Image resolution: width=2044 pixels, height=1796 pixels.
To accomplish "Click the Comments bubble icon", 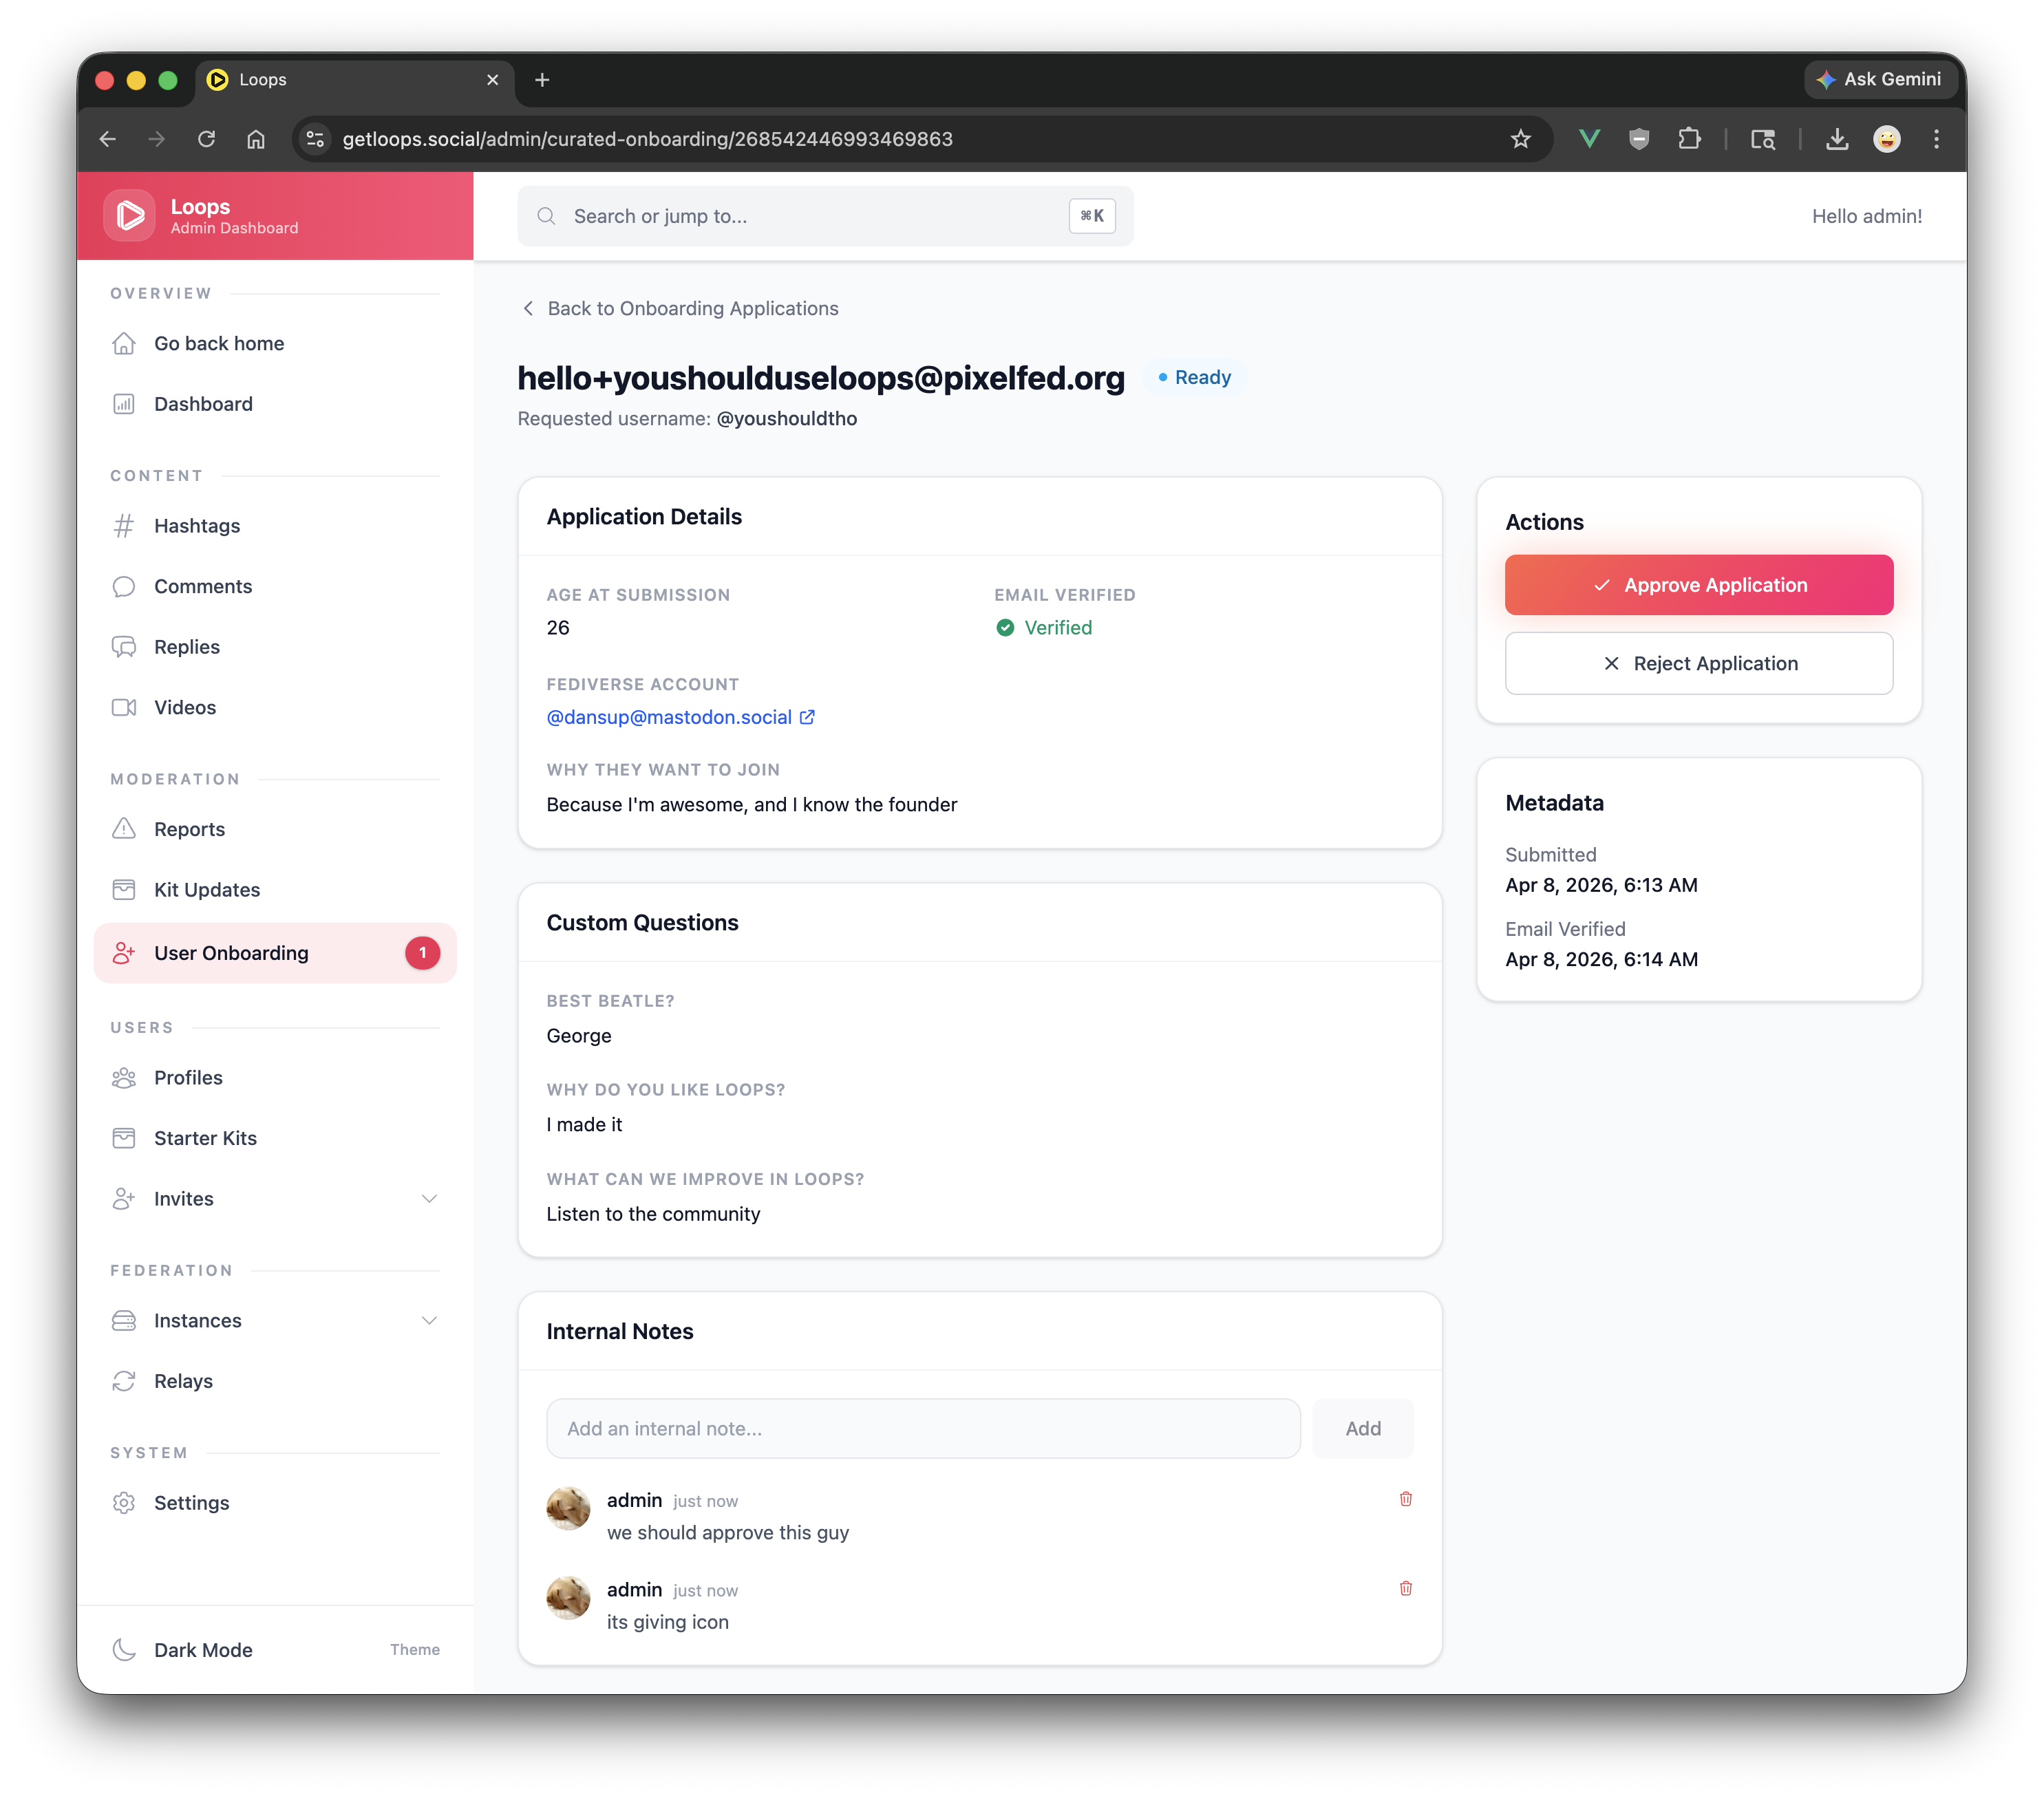I will (x=124, y=587).
